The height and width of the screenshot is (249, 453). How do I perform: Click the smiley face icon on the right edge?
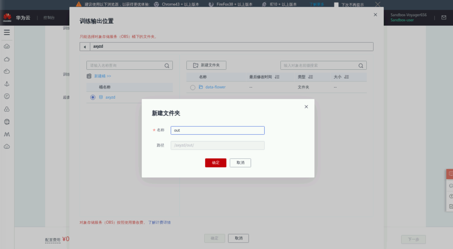[x=451, y=186]
